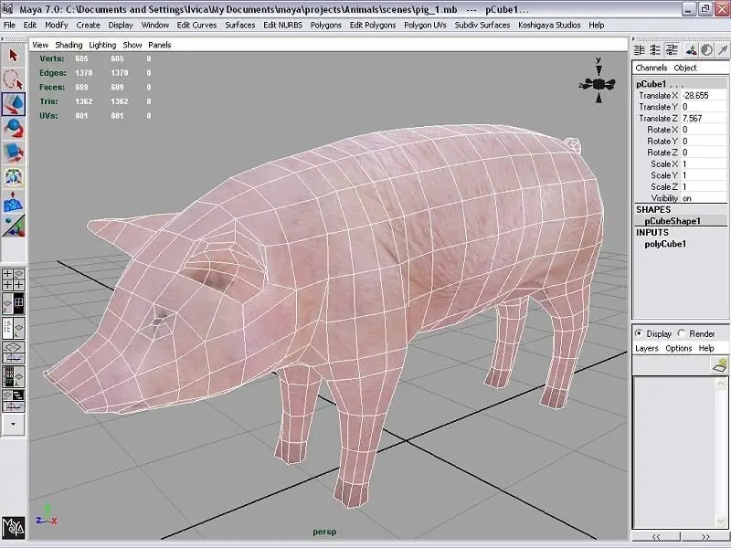Viewport: 731px width, 548px height.
Task: Select sixth quick layout button above dropdown arrow
Action: pyautogui.click(x=13, y=401)
